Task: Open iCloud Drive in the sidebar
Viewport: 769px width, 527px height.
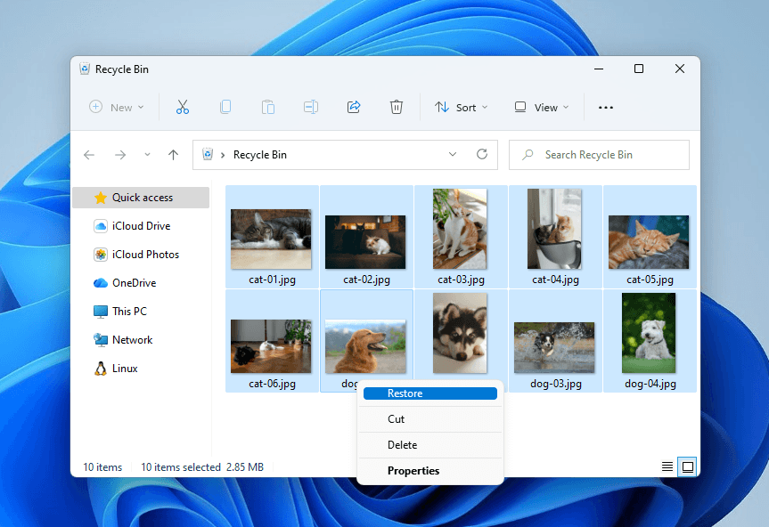Action: point(141,226)
